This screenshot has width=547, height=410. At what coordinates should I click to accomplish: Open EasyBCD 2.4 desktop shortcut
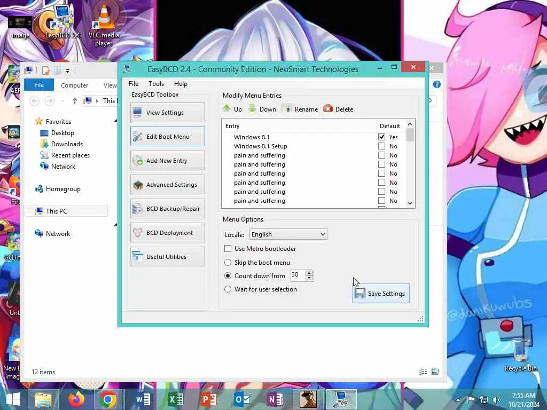coord(62,21)
